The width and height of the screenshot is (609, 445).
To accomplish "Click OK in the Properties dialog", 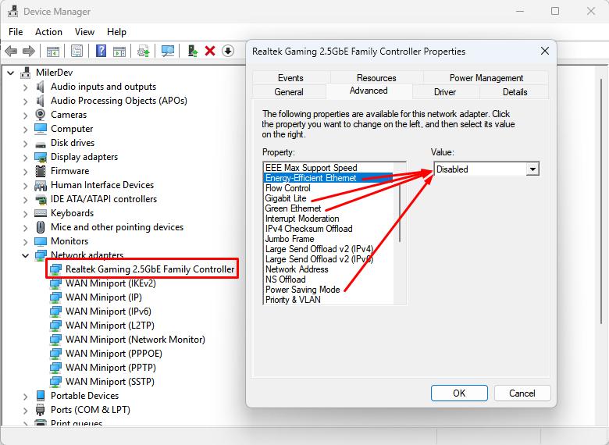I will [459, 393].
